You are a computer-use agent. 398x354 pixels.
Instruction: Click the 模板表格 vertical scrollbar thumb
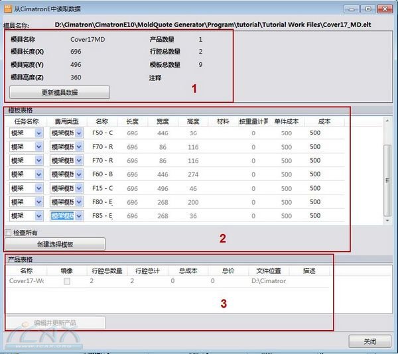pos(387,180)
